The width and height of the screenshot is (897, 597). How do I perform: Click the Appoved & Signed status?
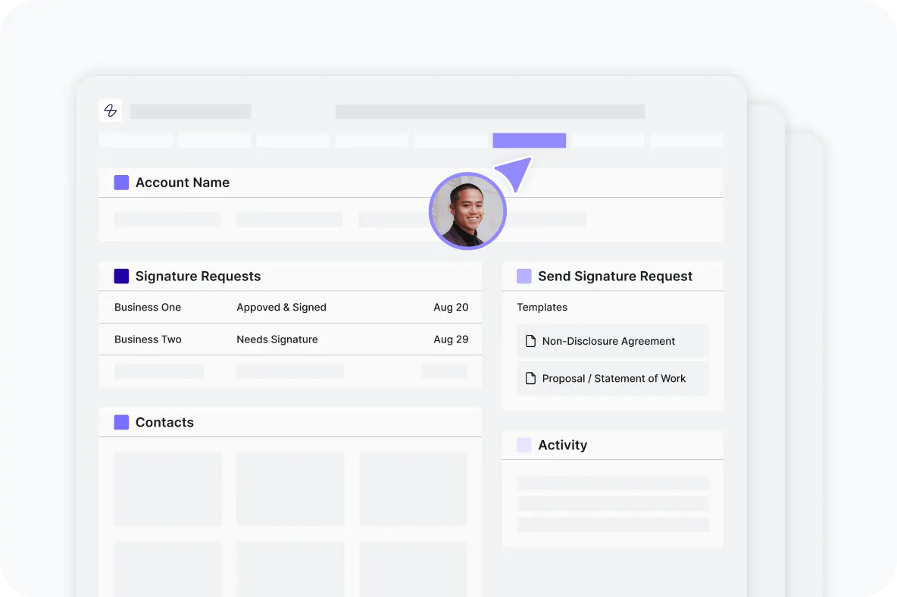click(282, 308)
